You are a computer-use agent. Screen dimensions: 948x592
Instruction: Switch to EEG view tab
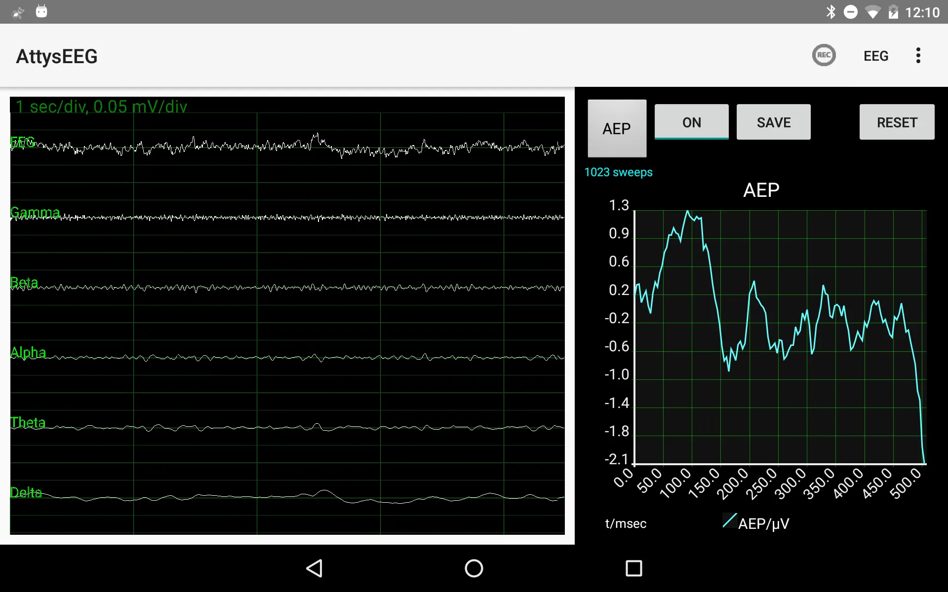pos(875,56)
